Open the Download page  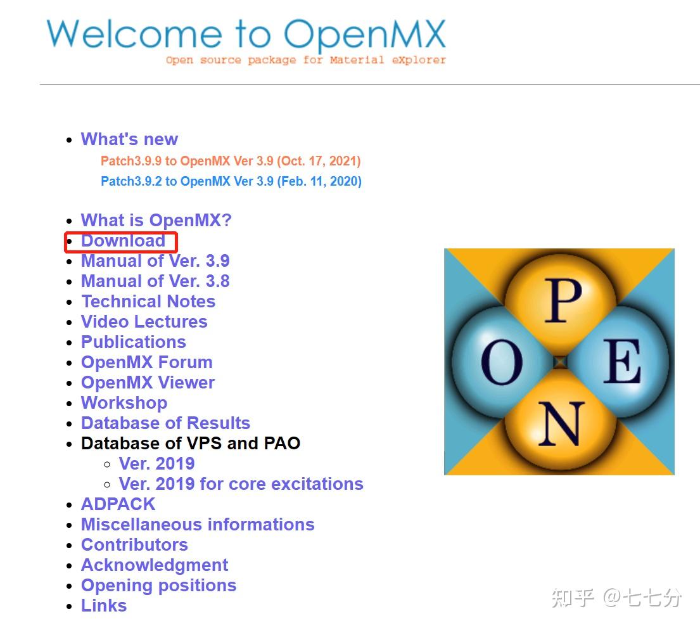click(123, 241)
